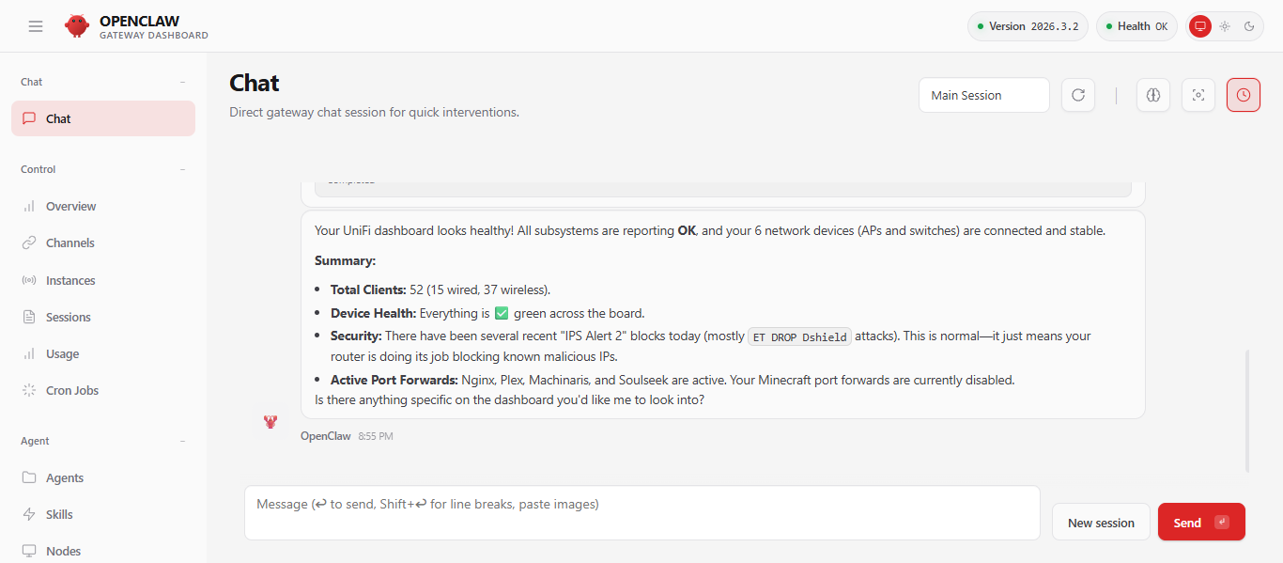Click into the Message input box

coord(641,512)
